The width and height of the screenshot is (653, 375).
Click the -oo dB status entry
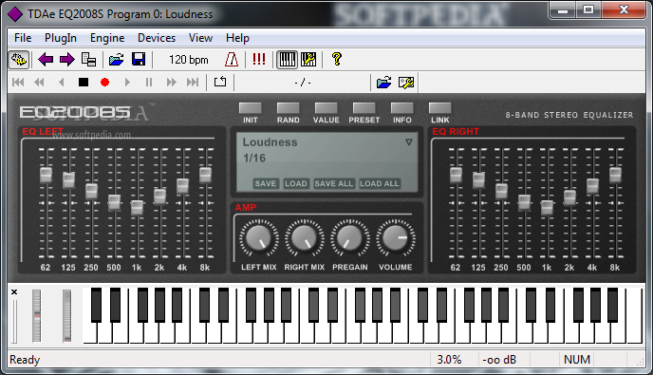pos(499,360)
